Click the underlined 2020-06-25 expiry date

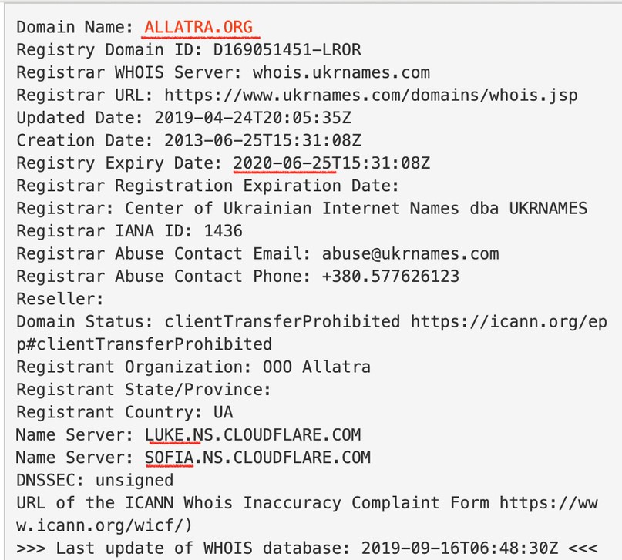[x=285, y=163]
